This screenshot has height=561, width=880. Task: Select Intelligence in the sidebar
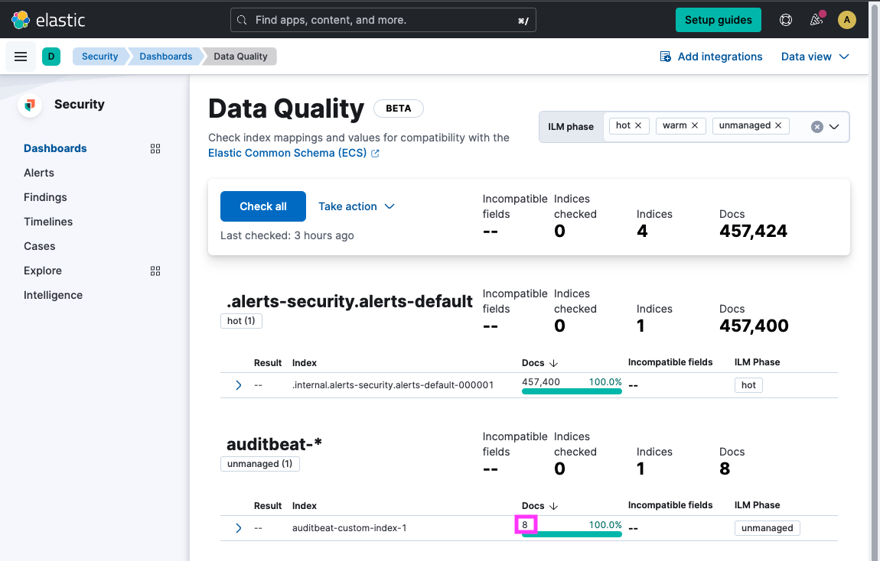[x=53, y=295]
